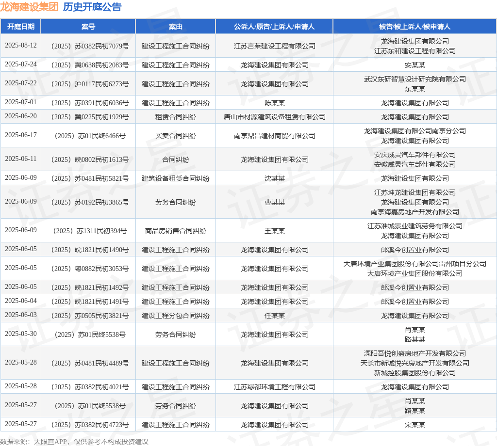
Task: Click case number 皖0802民初1613号
Action: coord(90,159)
